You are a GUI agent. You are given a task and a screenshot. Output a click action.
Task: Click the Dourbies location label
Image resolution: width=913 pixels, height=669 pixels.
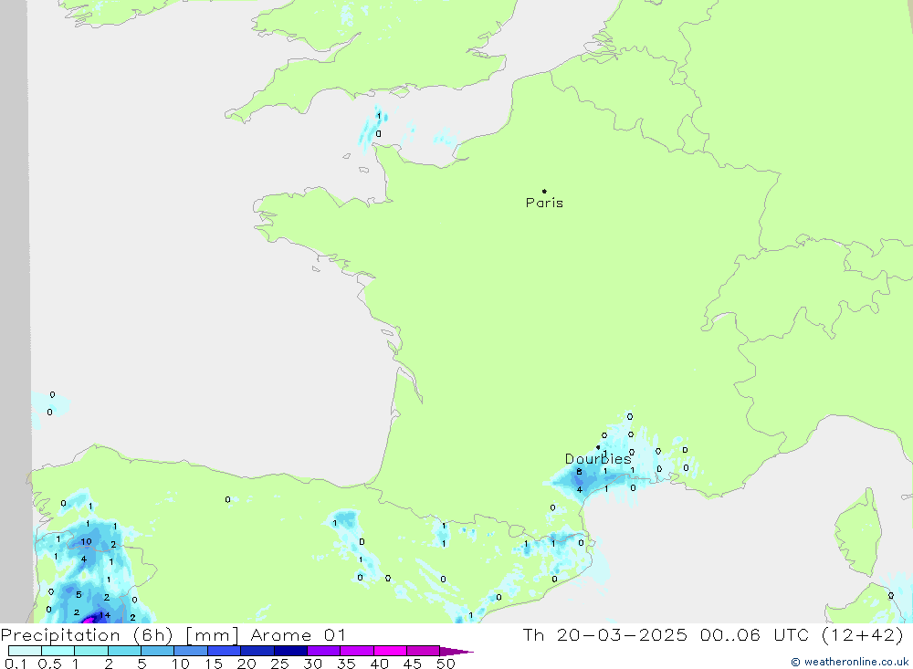(x=598, y=459)
